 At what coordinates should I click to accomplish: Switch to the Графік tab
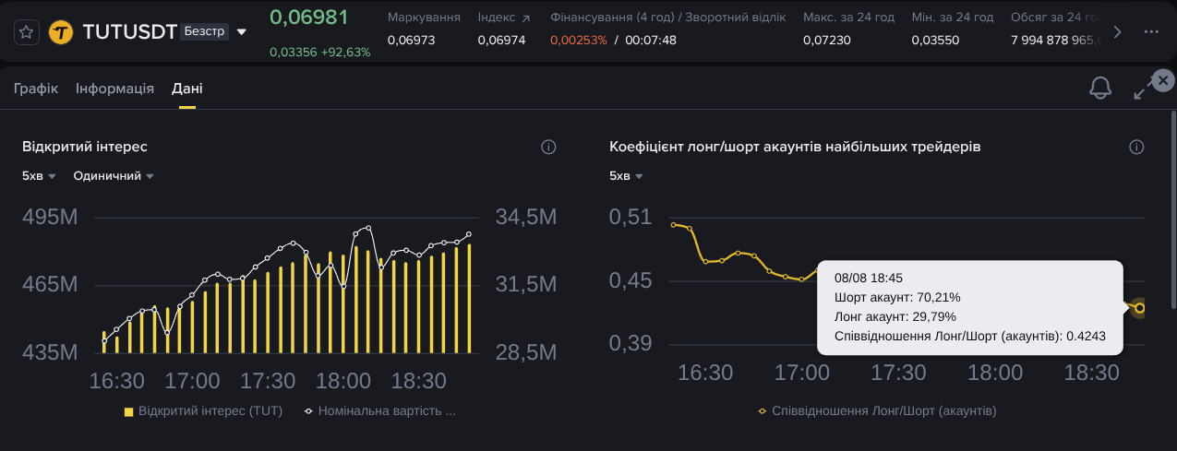tap(36, 89)
